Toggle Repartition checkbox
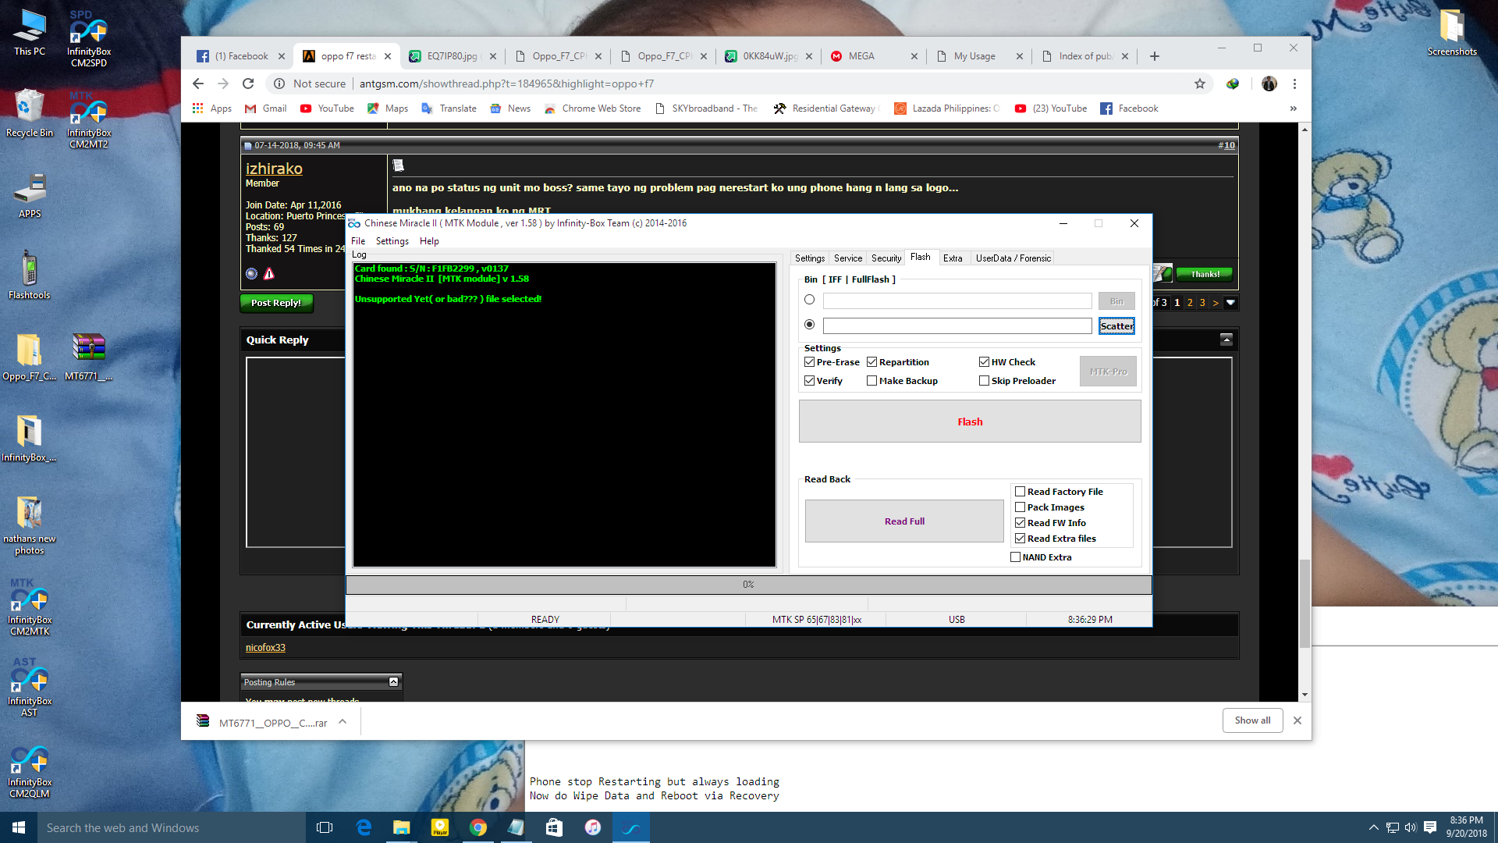1498x843 pixels. click(x=872, y=362)
